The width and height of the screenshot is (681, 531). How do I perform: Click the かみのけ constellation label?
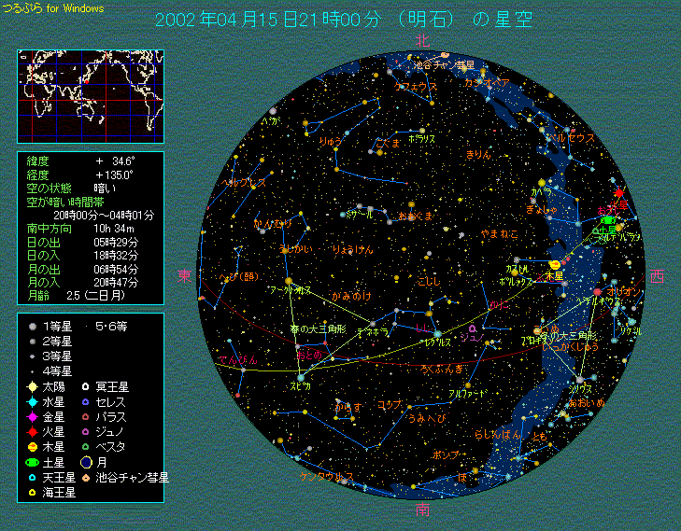pos(352,297)
